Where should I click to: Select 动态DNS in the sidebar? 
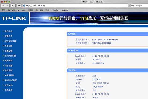click(9, 85)
